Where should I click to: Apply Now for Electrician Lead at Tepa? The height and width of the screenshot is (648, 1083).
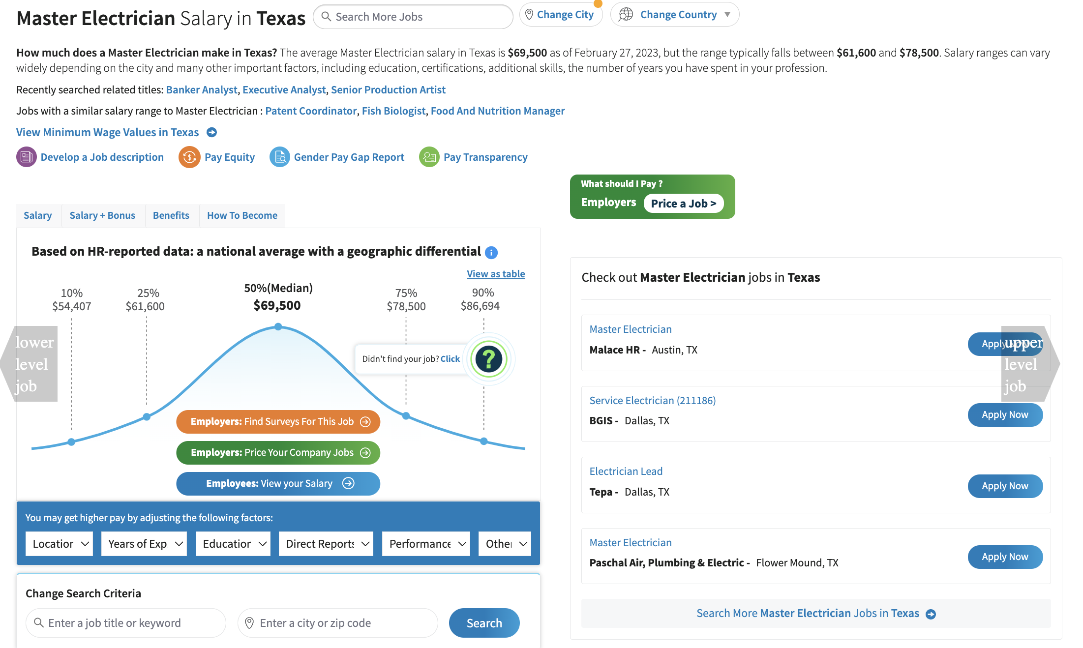[x=1005, y=486]
